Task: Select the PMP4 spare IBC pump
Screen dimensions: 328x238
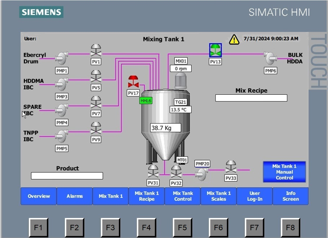Action: (x=61, y=110)
